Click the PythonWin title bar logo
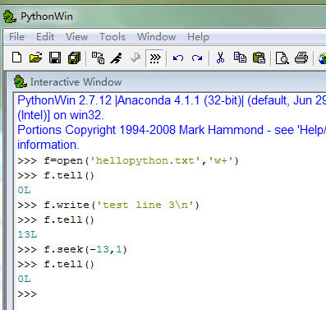Screen dimensions: 326x310 (10, 16)
